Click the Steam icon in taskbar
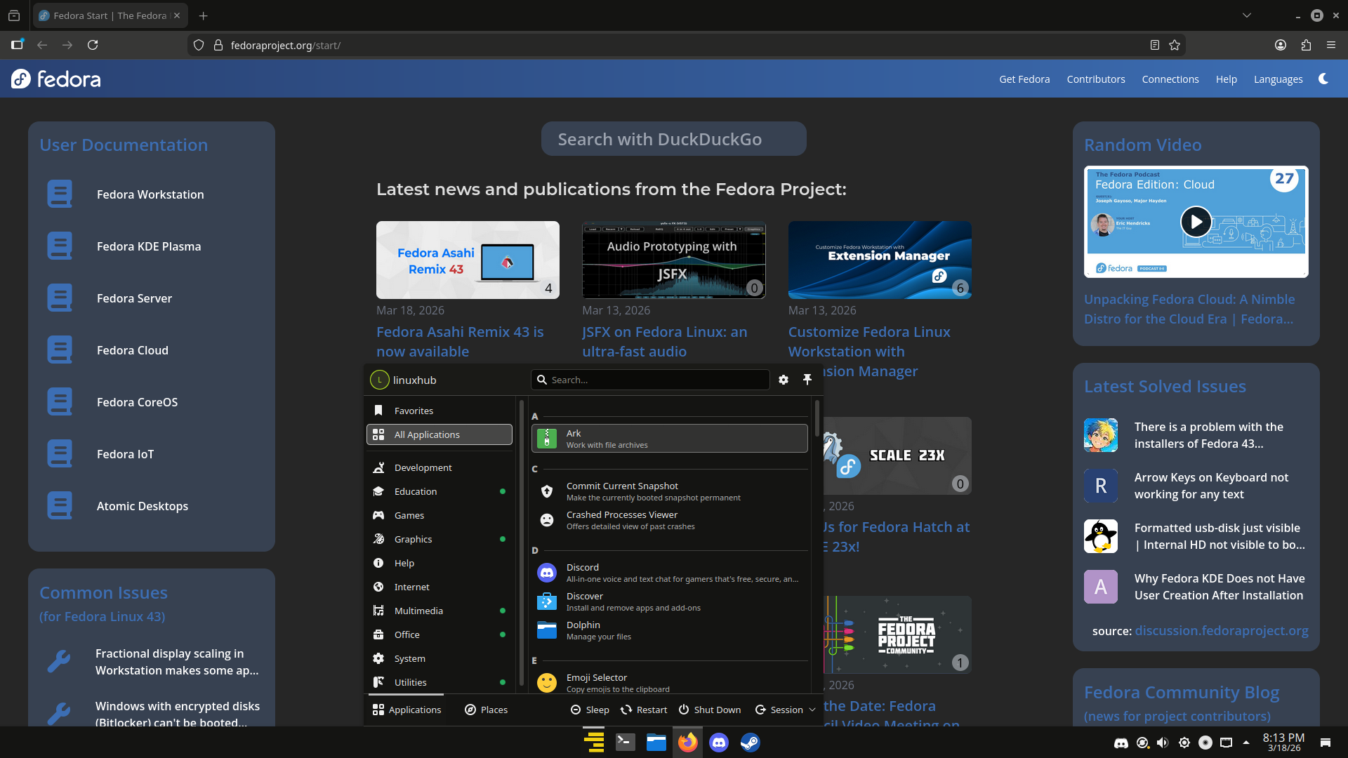Image resolution: width=1348 pixels, height=758 pixels. click(750, 742)
